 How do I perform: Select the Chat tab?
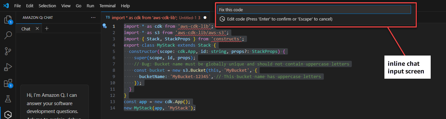(26, 29)
